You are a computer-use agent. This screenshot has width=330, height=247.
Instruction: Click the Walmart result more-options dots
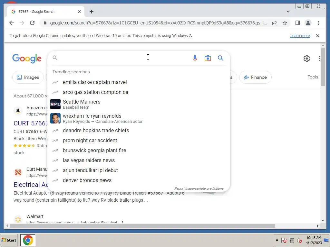122,222
